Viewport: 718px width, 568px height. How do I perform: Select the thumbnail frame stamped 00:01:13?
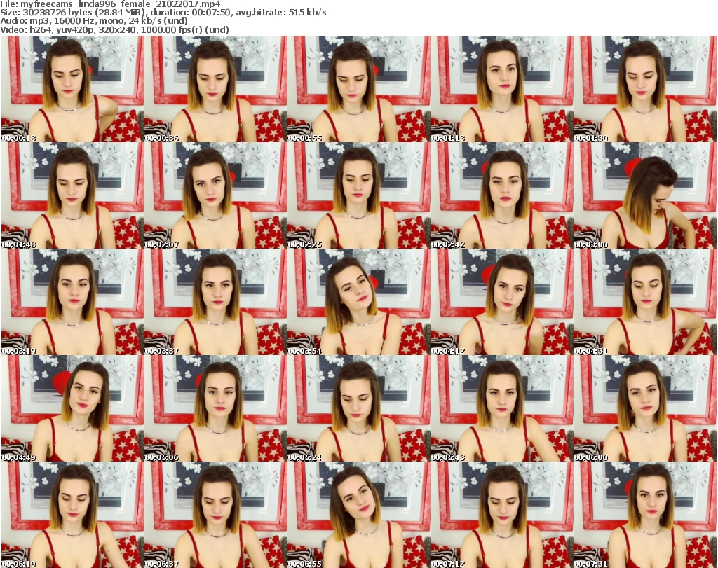tap(501, 89)
